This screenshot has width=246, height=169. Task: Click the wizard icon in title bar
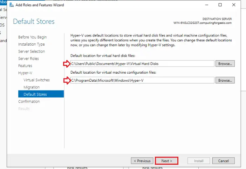(12, 5)
